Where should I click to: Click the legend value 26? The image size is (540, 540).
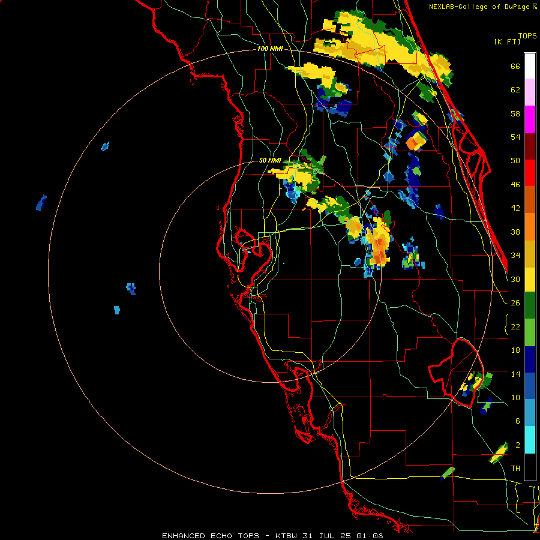tap(515, 303)
